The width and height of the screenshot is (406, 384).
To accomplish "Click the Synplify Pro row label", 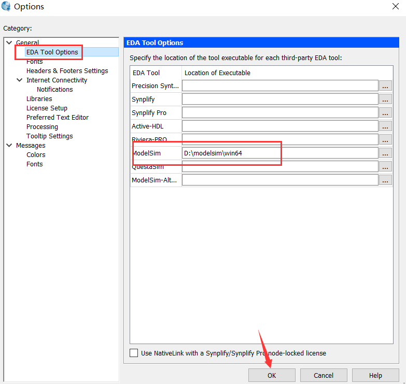I will pos(149,113).
